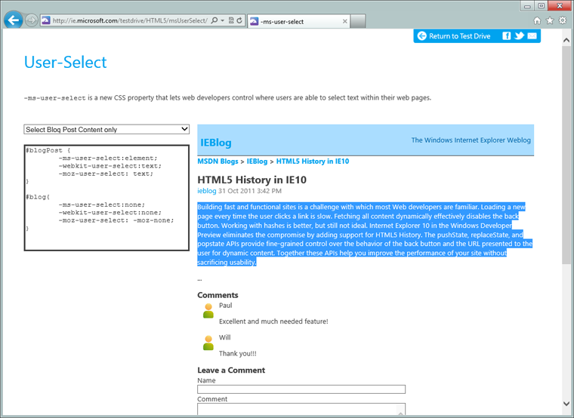
Task: Focus the Comment text area
Action: click(x=301, y=409)
